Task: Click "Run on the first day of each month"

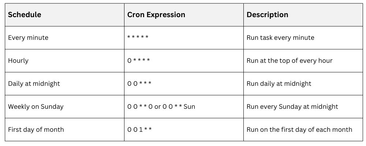Action: point(299,130)
